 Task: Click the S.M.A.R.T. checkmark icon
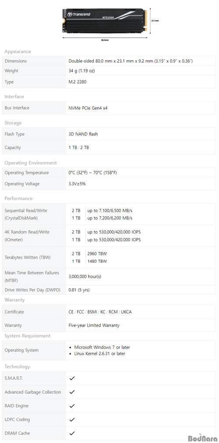(72, 378)
